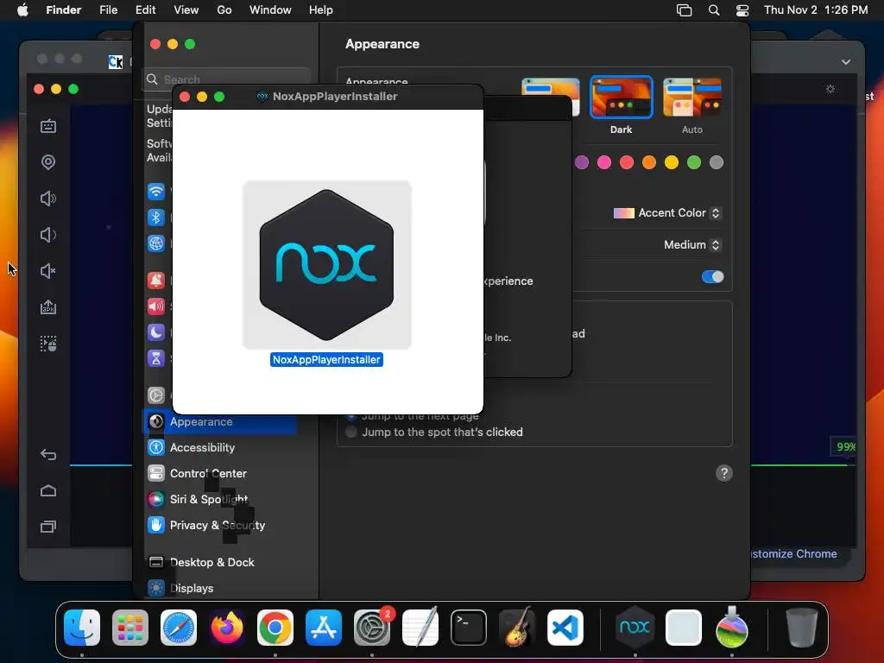This screenshot has height=663, width=884.
Task: Click the help question mark button
Action: (724, 474)
